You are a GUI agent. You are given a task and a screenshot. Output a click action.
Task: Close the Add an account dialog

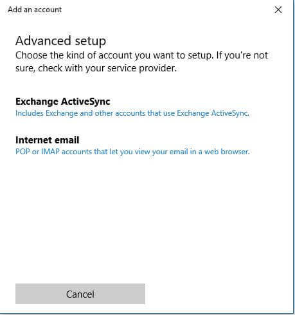tap(278, 10)
